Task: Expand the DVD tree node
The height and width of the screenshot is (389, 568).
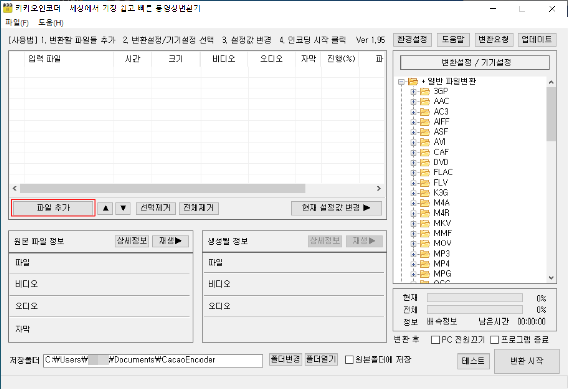Action: pyautogui.click(x=413, y=163)
